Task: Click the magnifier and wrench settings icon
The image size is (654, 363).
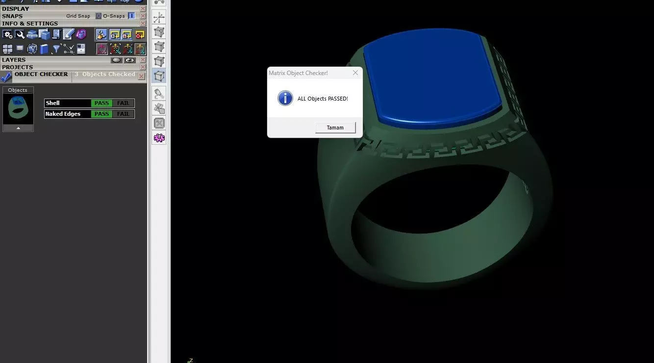Action: [x=20, y=34]
